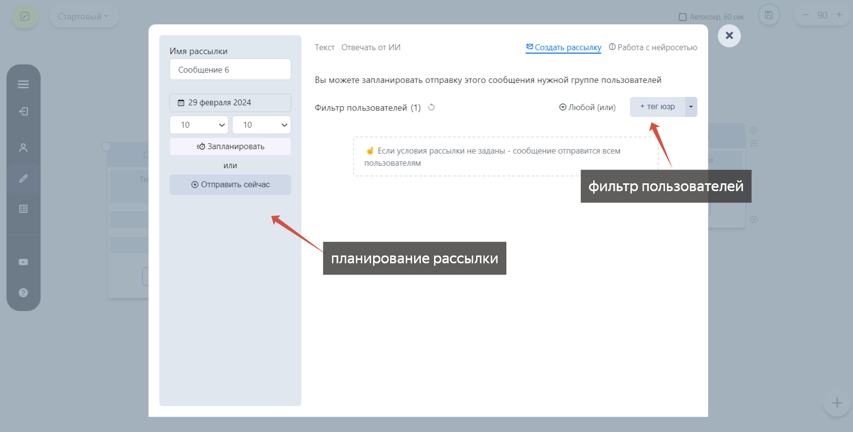Click the sliders icon under the gear

tap(754, 143)
